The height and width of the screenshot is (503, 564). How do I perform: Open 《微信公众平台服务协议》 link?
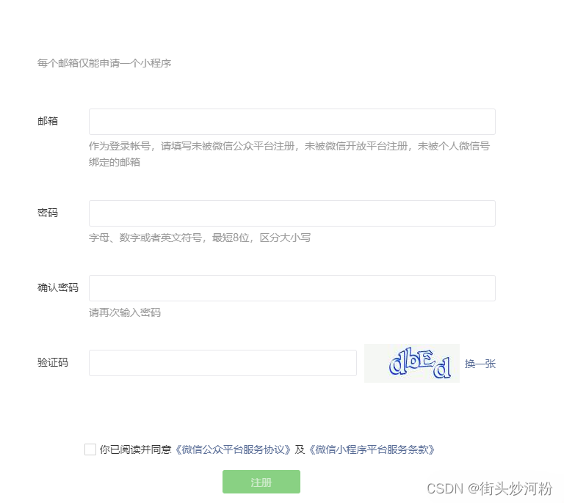pyautogui.click(x=233, y=449)
